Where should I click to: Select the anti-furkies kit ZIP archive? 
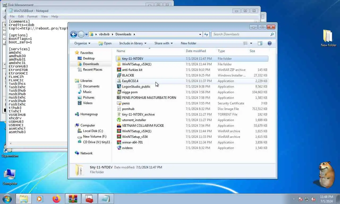pos(192,70)
